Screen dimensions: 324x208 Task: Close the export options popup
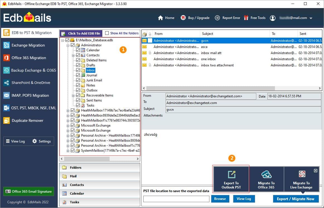click(316, 171)
